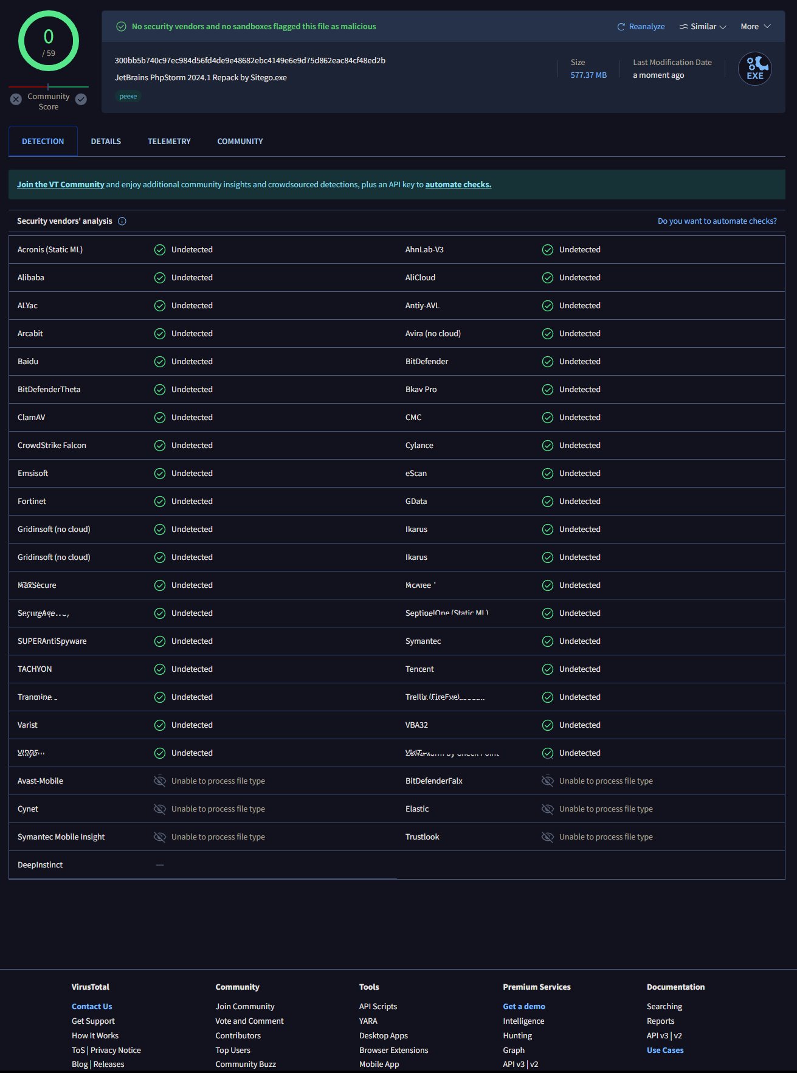Open the Similar dropdown menu
The image size is (797, 1073).
pyautogui.click(x=703, y=27)
